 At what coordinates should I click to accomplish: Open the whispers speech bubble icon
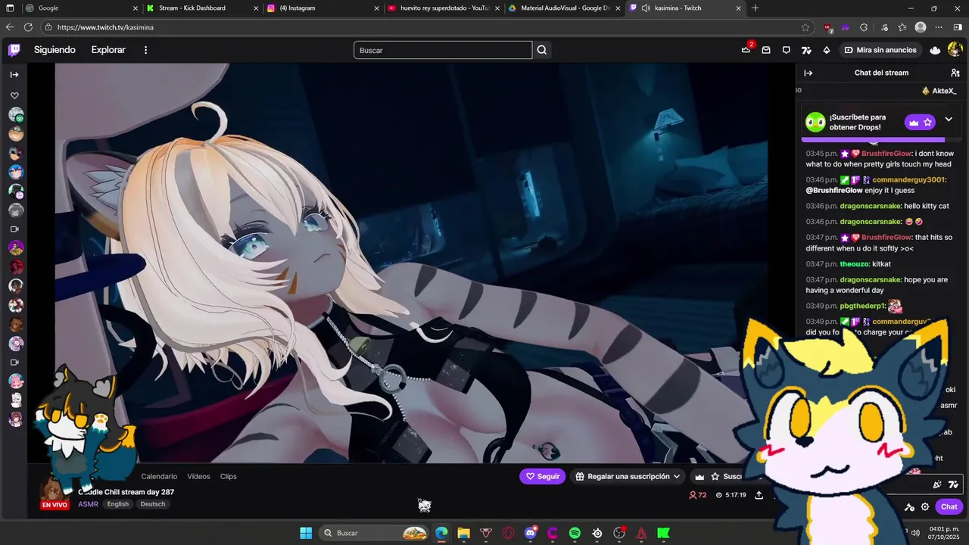[786, 50]
